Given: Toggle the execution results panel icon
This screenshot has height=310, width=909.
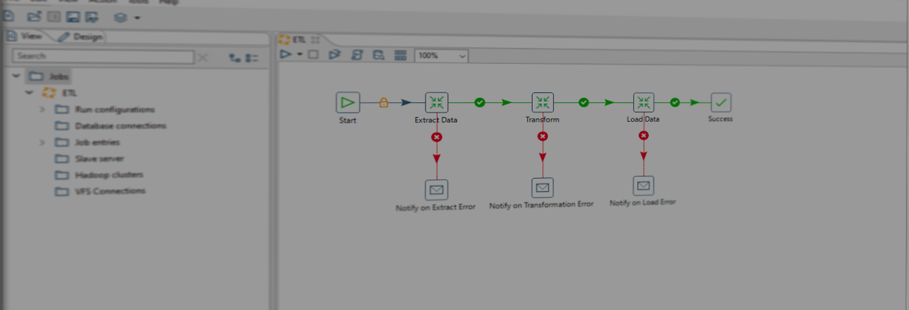Looking at the screenshot, I should (x=400, y=55).
